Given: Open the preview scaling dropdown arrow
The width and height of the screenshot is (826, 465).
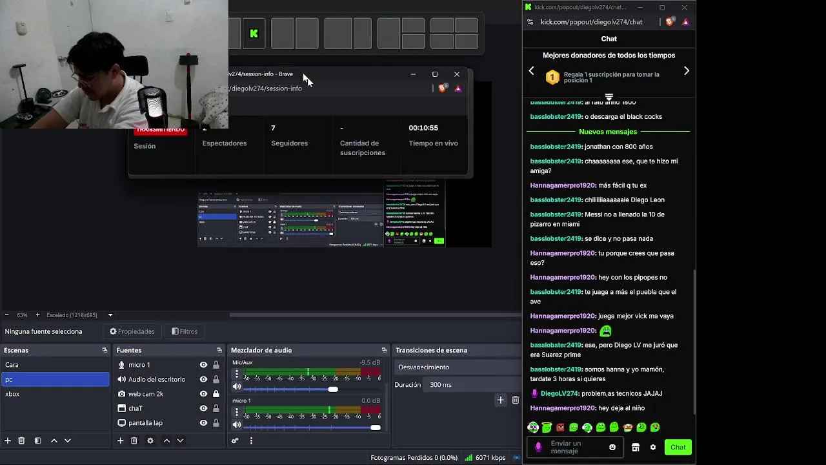Looking at the screenshot, I should point(110,315).
